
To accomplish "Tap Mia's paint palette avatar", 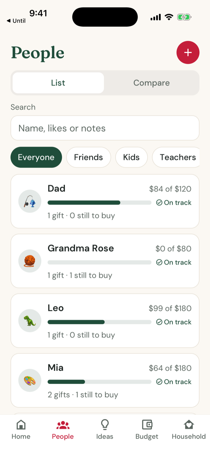I will tap(30, 380).
